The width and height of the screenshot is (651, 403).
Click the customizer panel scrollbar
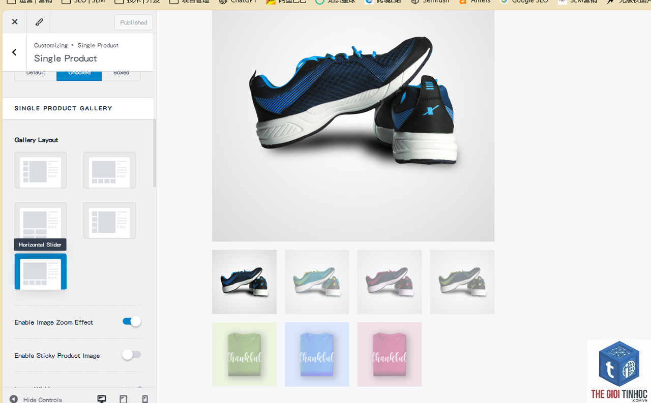pos(155,153)
